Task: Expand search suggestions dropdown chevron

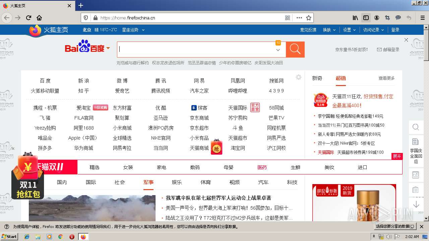Action: [x=278, y=50]
